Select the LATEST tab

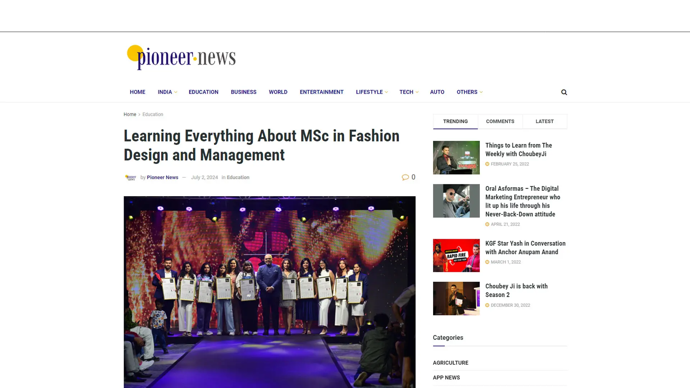pyautogui.click(x=544, y=121)
